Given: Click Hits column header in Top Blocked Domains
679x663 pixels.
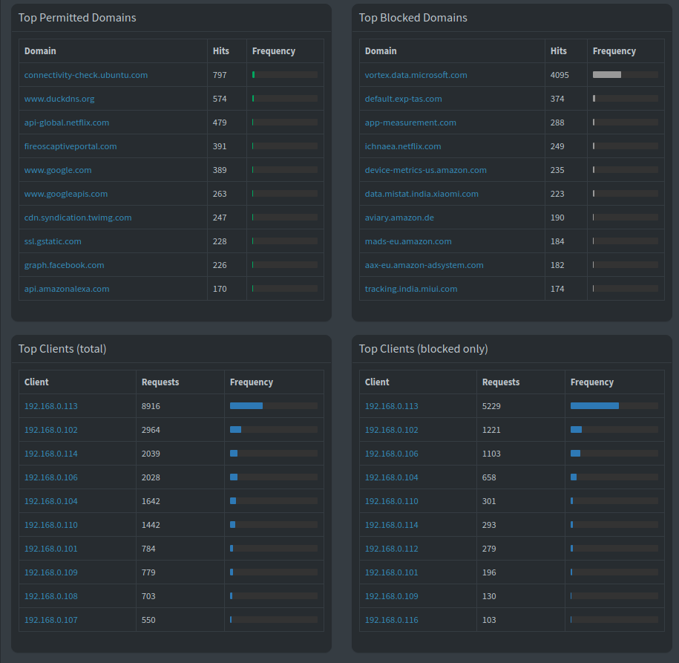Looking at the screenshot, I should pos(558,51).
